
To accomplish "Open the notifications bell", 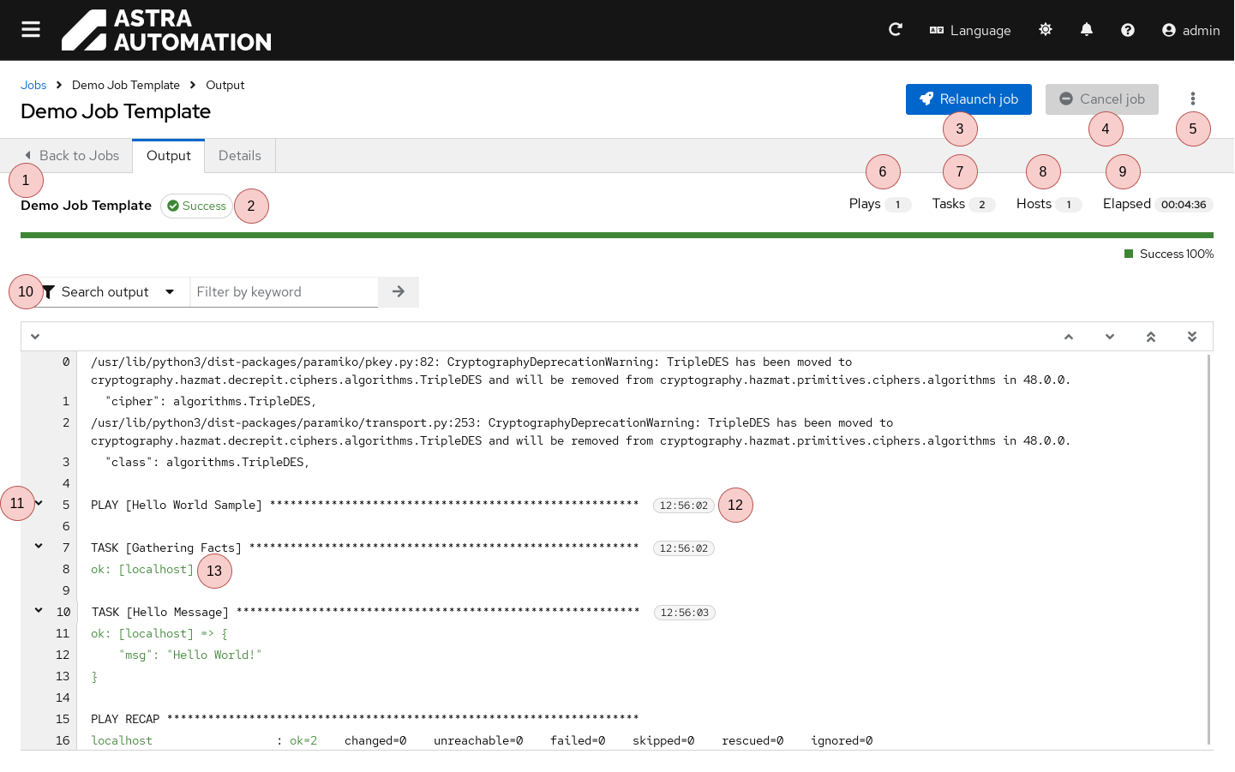I will point(1087,30).
